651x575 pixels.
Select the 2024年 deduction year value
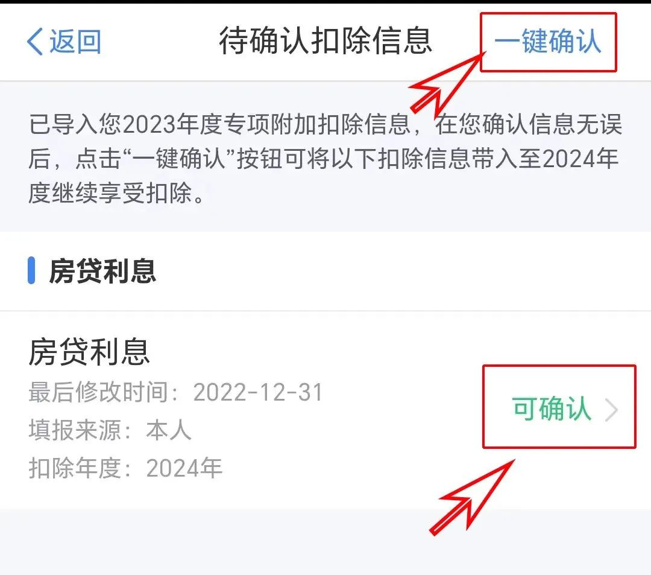click(184, 468)
